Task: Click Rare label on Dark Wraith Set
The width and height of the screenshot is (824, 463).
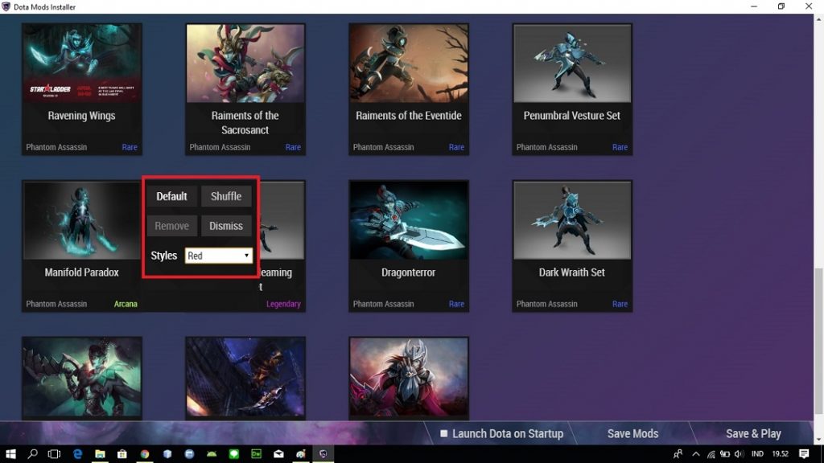Action: click(620, 304)
